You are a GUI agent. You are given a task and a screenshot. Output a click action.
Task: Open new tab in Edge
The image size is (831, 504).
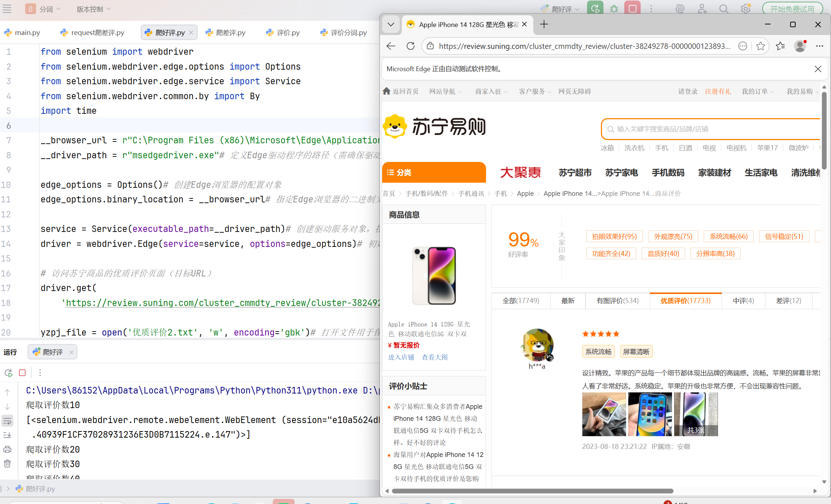pos(544,24)
